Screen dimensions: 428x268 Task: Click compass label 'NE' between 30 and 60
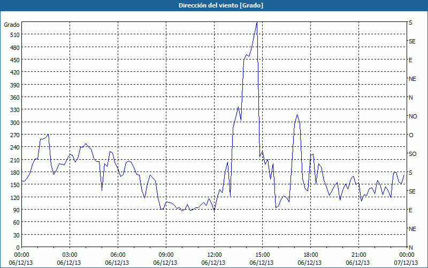pos(412,229)
